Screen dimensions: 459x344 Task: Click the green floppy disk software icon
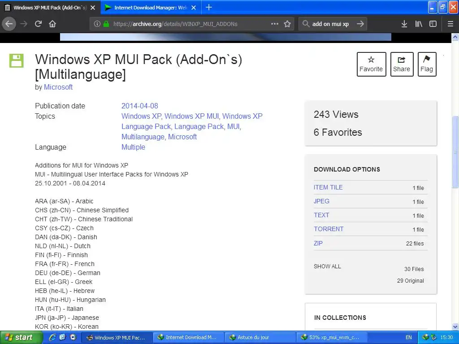[x=17, y=60]
